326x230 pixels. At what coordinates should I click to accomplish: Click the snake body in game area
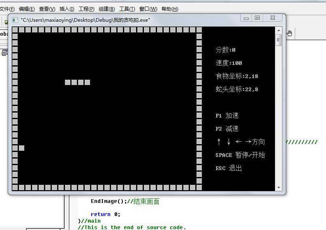(78, 82)
